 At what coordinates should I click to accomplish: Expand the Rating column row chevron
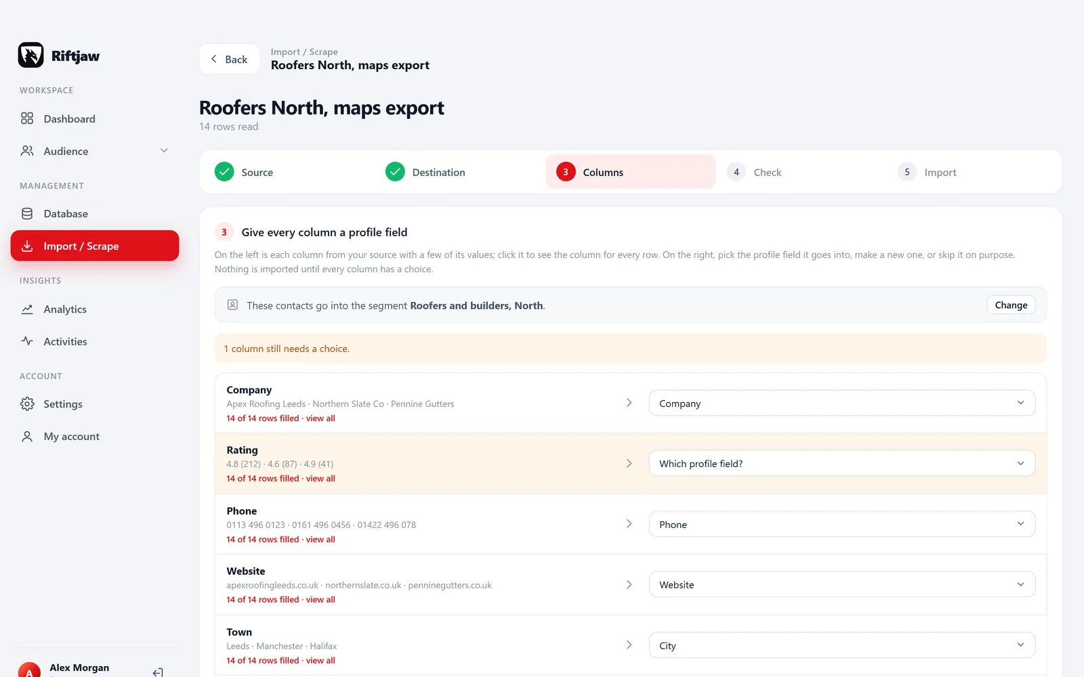coord(629,463)
